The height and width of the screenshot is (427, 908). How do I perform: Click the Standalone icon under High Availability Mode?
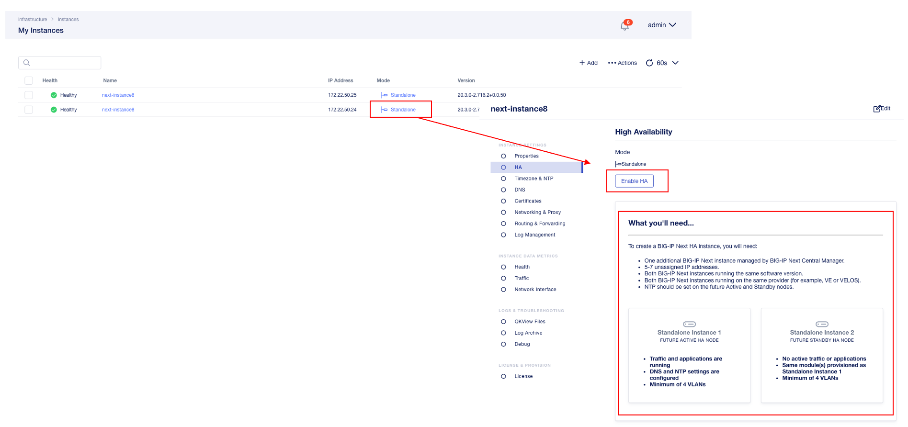click(x=618, y=164)
